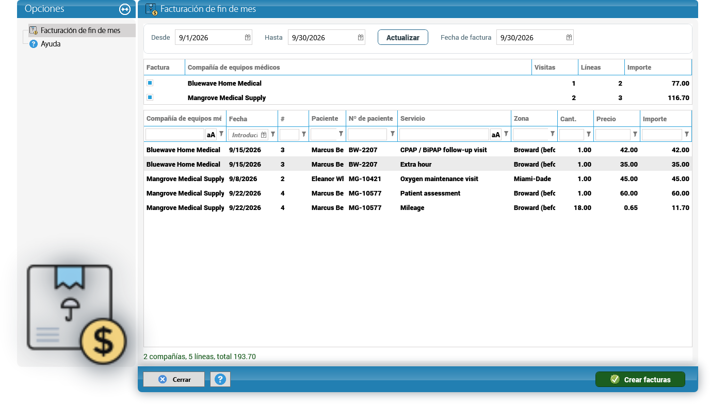
Task: Open filter funnel for Nº de paciente column
Action: point(393,134)
